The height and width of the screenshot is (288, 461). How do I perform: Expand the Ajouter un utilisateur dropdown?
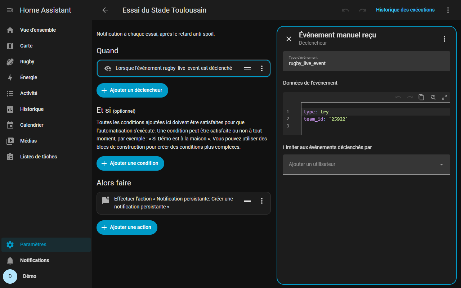(x=367, y=165)
